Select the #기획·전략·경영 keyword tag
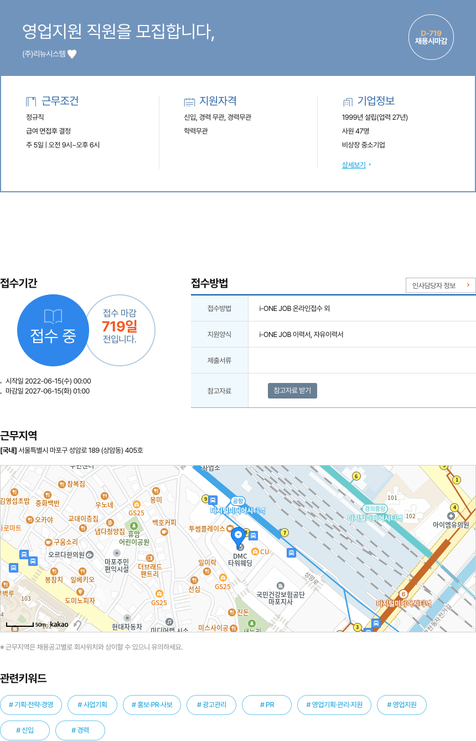Image resolution: width=476 pixels, height=741 pixels. pyautogui.click(x=31, y=705)
